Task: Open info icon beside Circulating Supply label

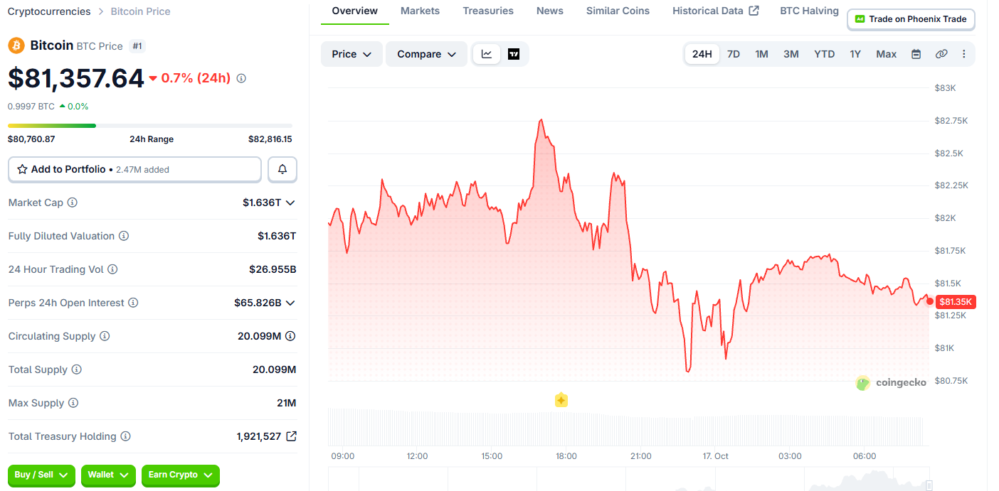Action: tap(105, 336)
